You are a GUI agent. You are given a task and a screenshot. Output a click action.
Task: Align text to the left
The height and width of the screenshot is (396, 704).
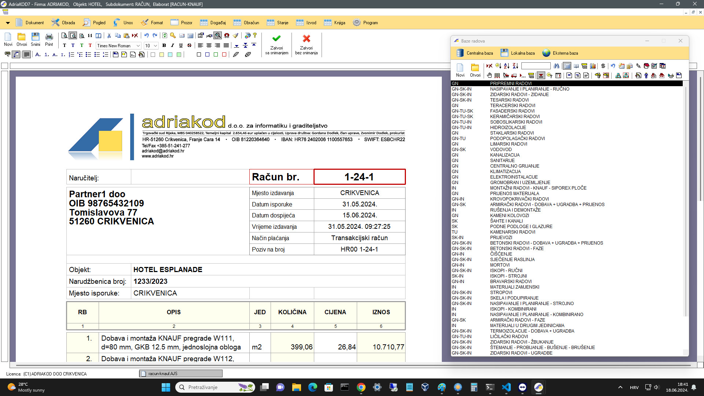click(201, 45)
